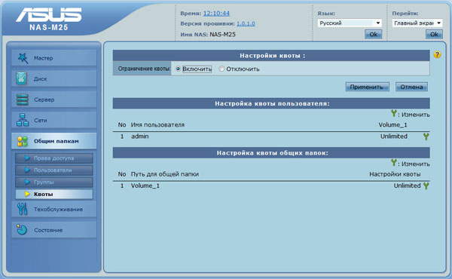The image size is (452, 279).
Task: Click the Сети network icon
Action: click(x=23, y=120)
